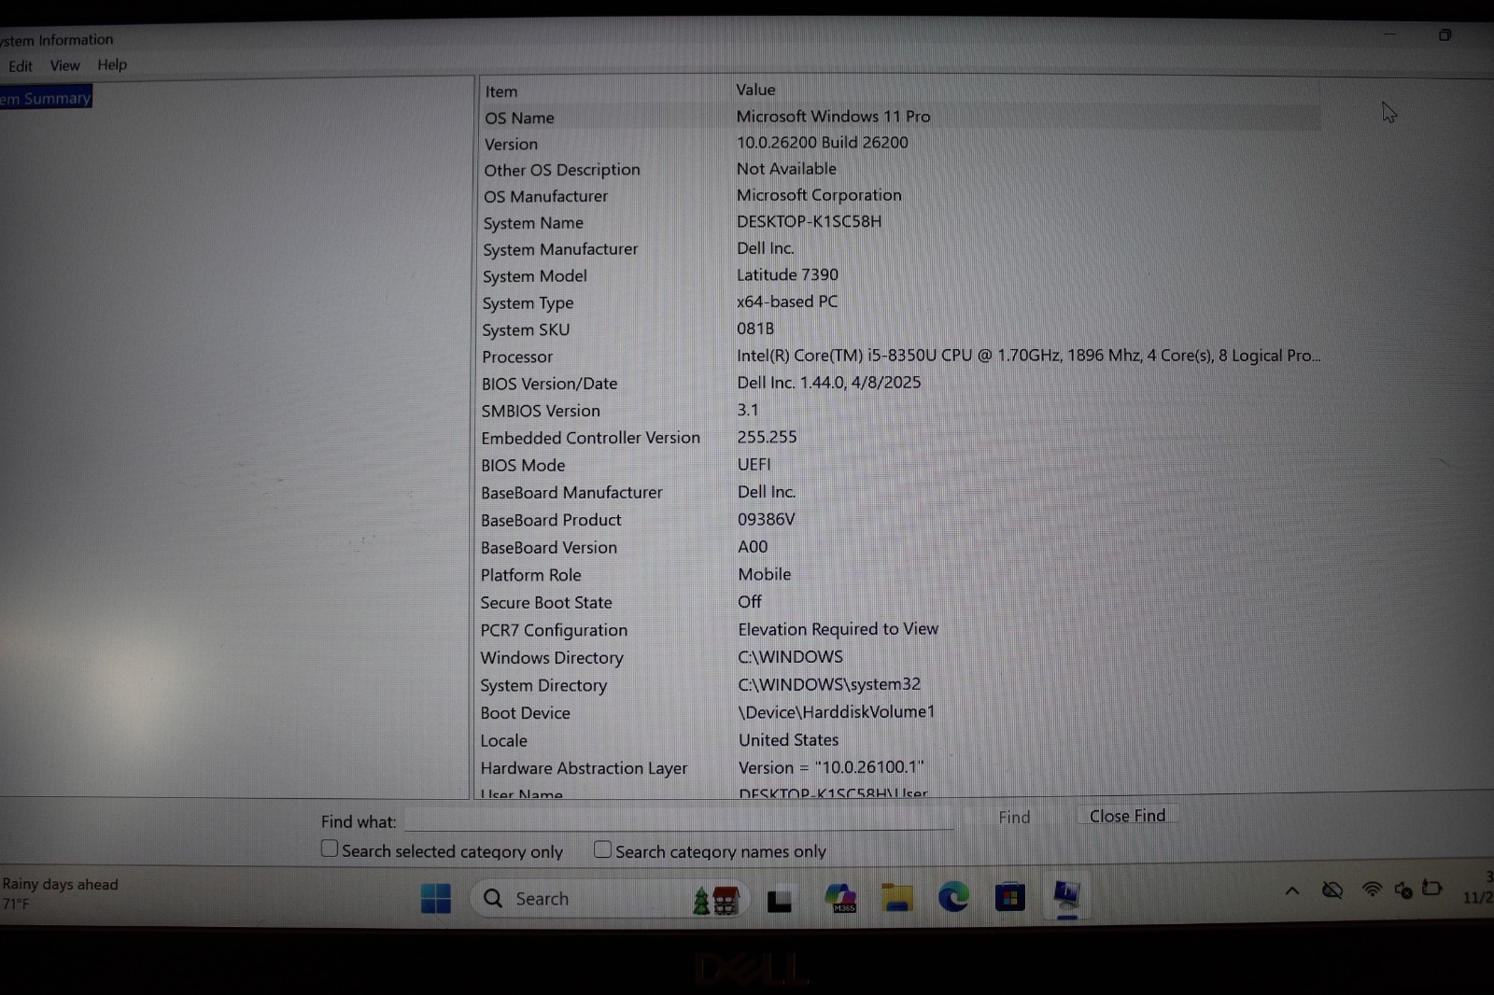The height and width of the screenshot is (995, 1494).
Task: Select Secure Boot State row
Action: click(899, 602)
